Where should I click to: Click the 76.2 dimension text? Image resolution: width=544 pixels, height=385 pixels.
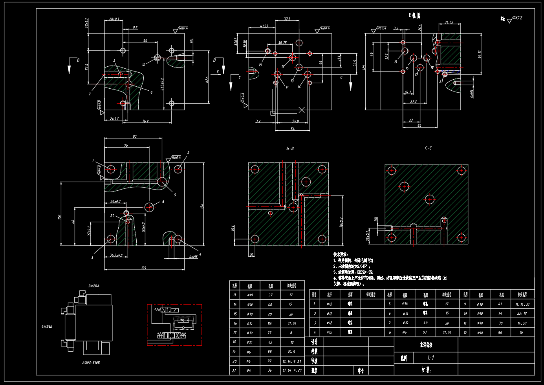pyautogui.click(x=145, y=121)
